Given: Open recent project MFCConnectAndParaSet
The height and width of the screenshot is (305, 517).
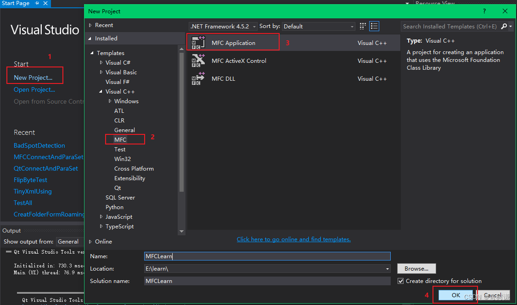Looking at the screenshot, I should pyautogui.click(x=49, y=157).
